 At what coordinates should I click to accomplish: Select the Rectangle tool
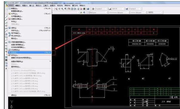tap(6, 29)
